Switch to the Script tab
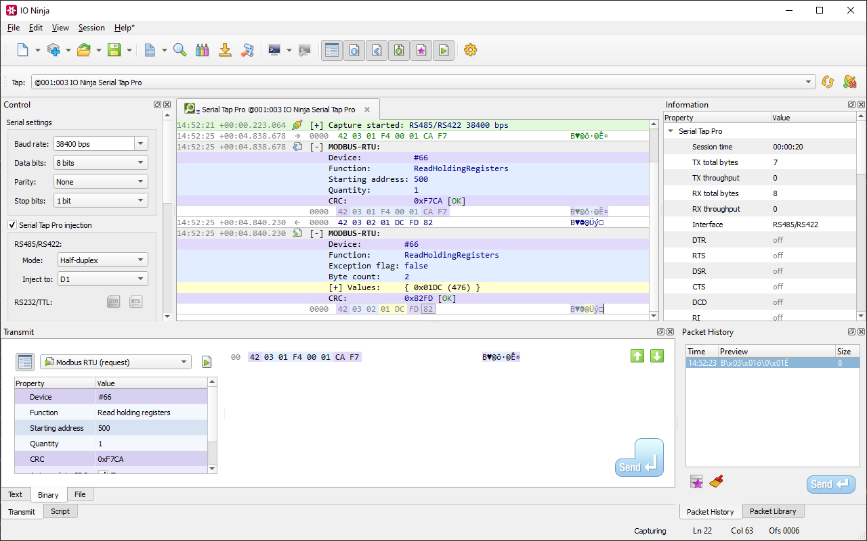 [60, 511]
